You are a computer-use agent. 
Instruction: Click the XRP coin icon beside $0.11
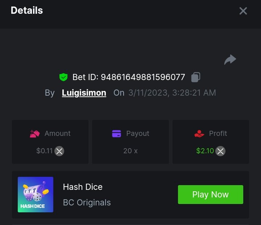click(x=59, y=151)
